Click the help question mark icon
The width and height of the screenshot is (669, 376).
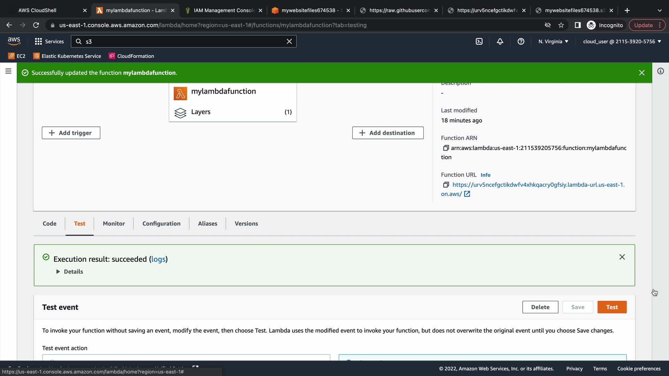coord(521,41)
